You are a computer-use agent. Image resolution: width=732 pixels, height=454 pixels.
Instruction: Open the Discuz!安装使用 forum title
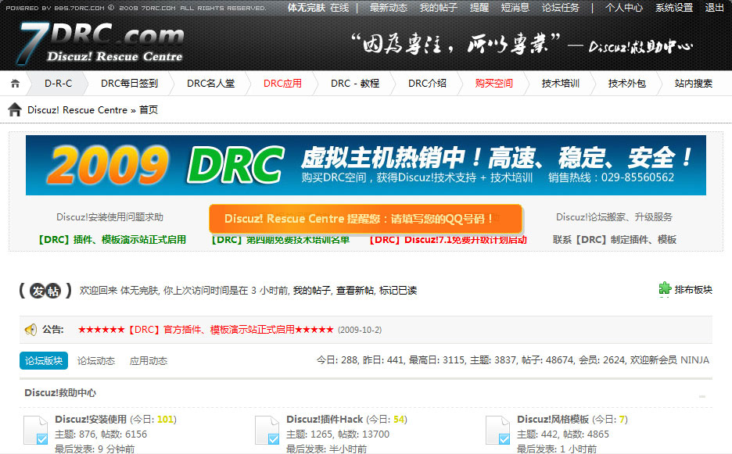[x=91, y=420]
